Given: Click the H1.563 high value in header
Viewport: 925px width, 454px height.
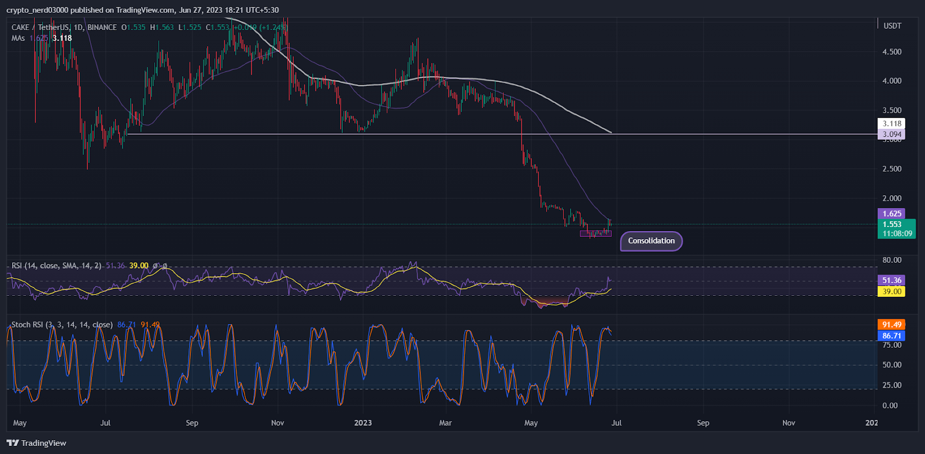Looking at the screenshot, I should 162,27.
